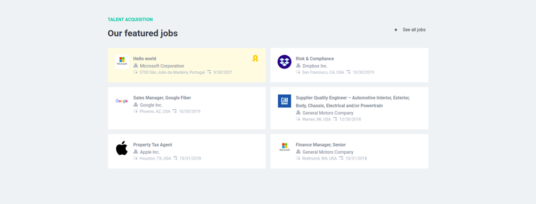
Task: Click calendar icon next to Houston date 10/31/2018
Action: click(x=175, y=158)
